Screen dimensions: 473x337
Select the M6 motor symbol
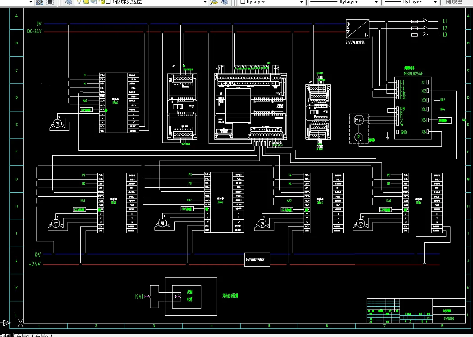pos(359,120)
